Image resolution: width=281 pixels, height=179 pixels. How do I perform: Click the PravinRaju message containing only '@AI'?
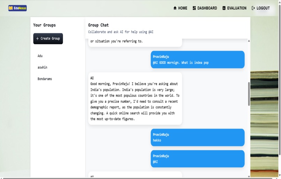coord(197,159)
